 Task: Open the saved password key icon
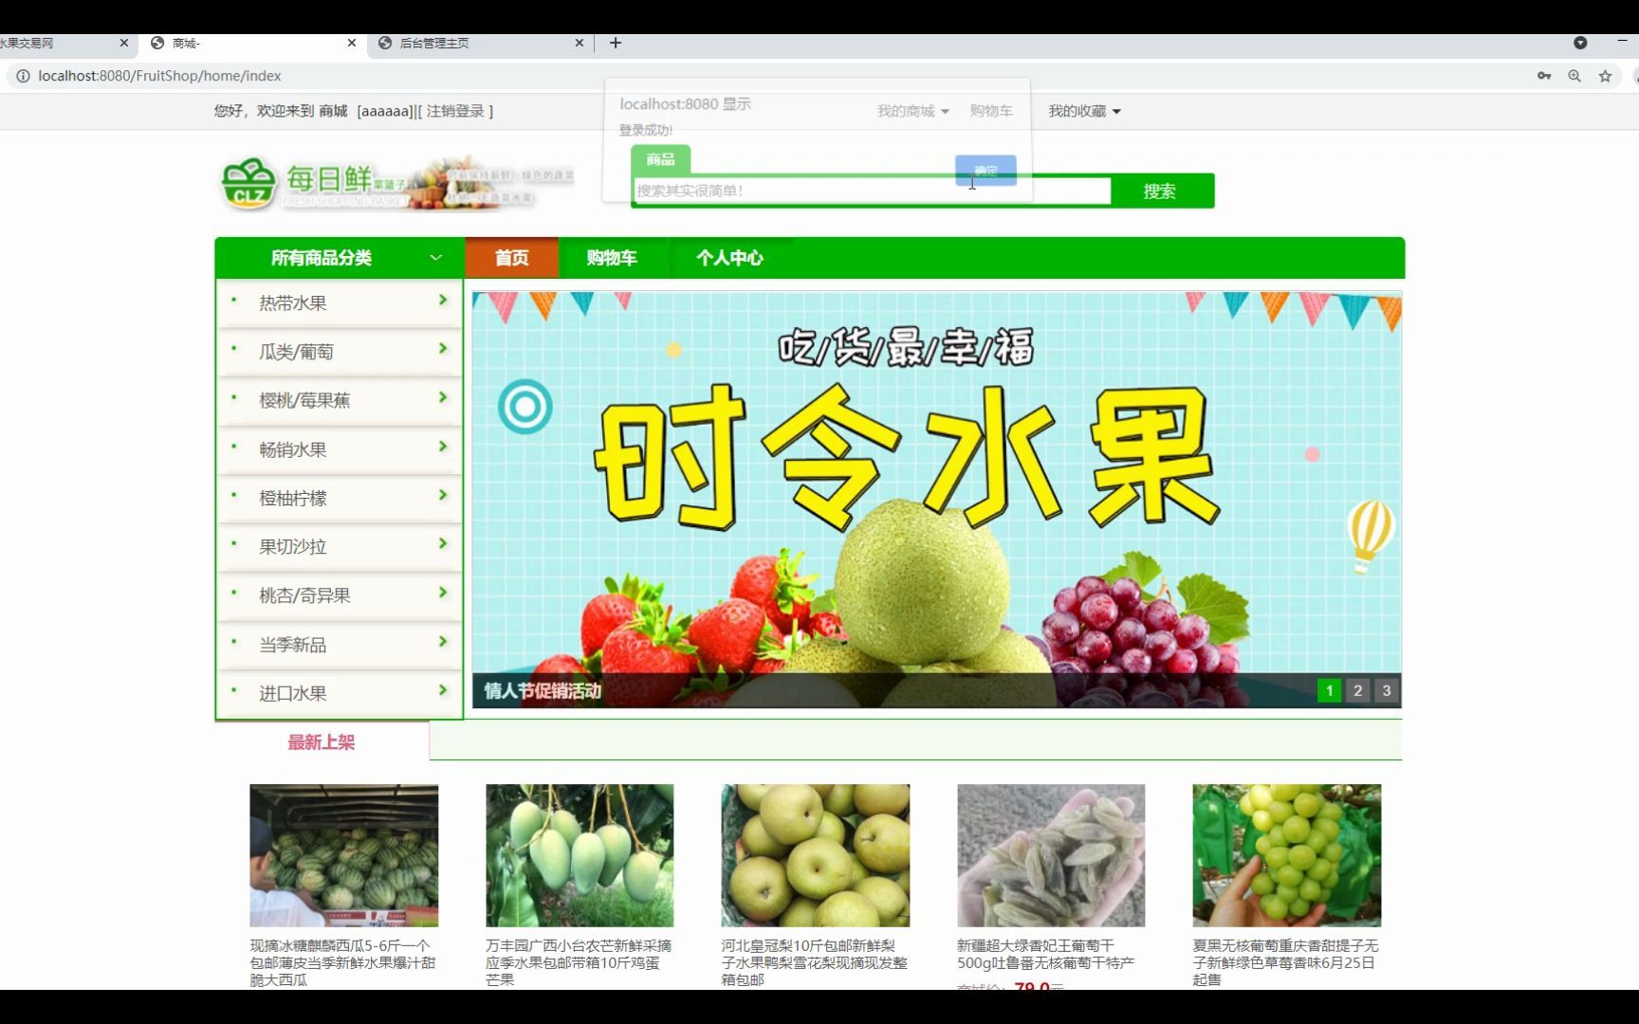tap(1544, 76)
